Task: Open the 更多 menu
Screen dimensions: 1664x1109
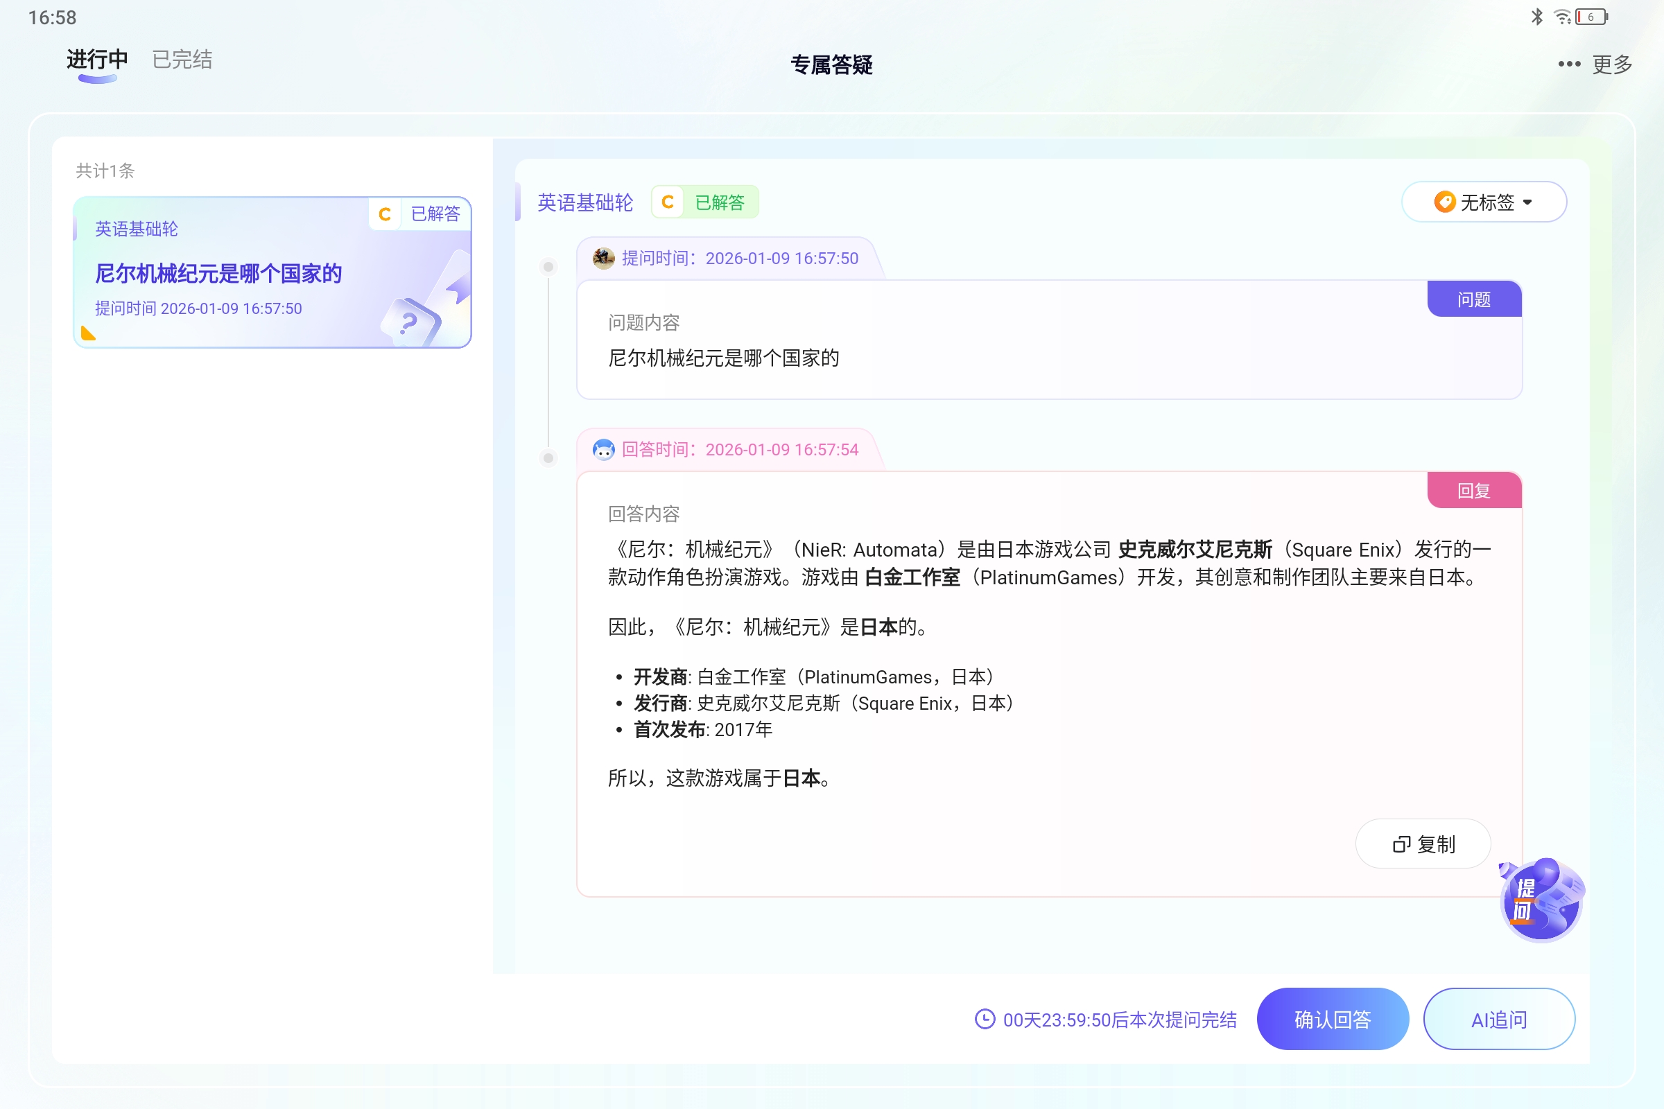Action: 1611,64
